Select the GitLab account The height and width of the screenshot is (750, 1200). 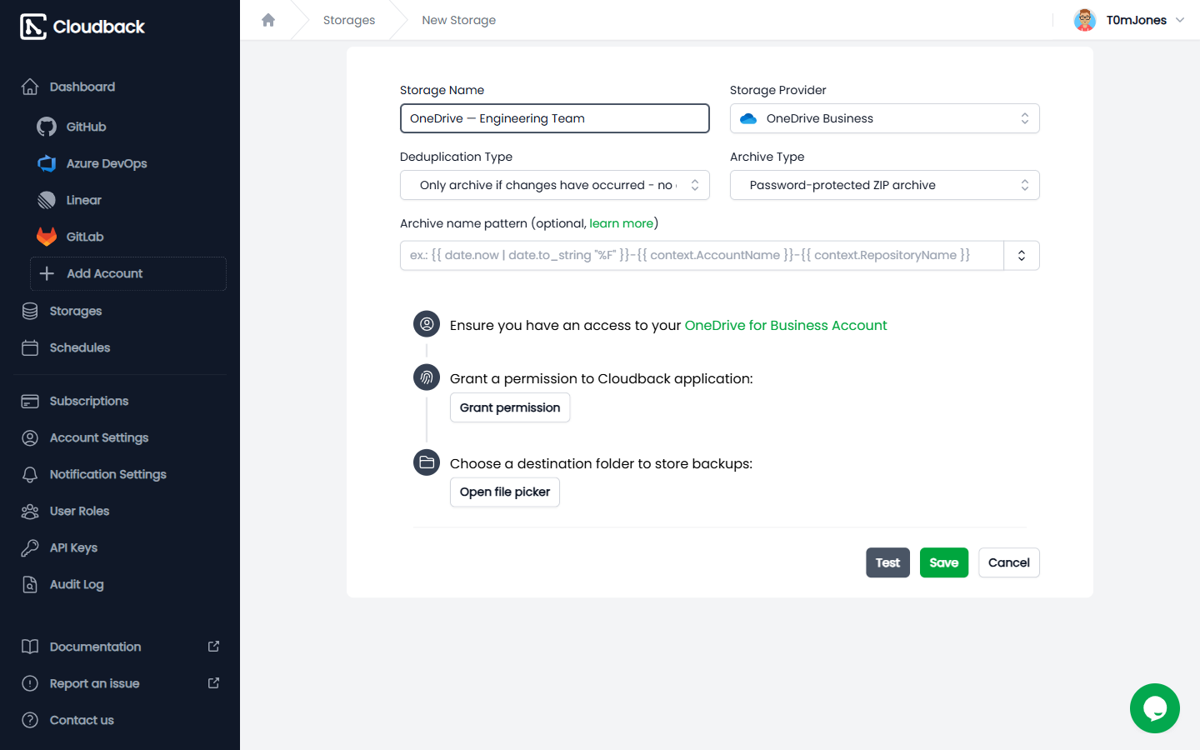pos(85,237)
